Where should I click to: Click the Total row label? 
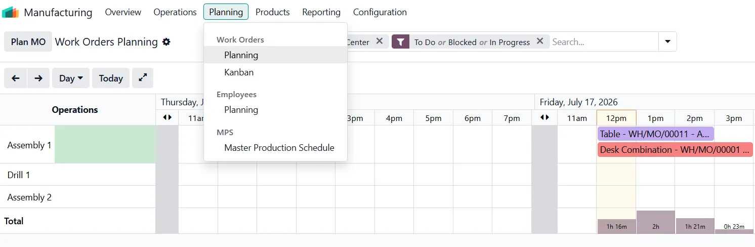pyautogui.click(x=14, y=221)
